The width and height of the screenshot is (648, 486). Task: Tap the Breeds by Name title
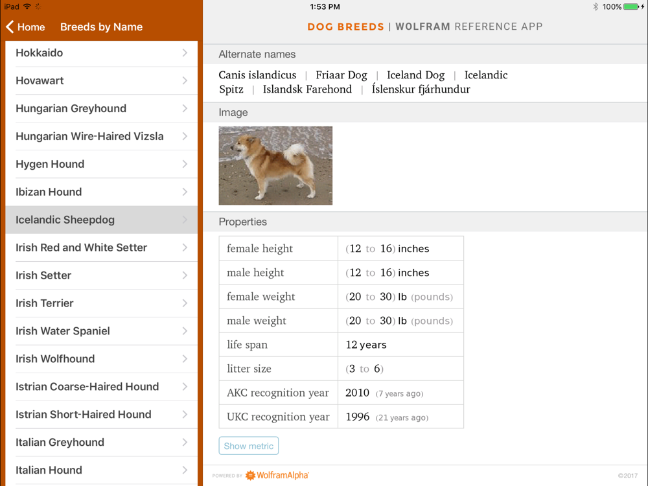tap(101, 27)
